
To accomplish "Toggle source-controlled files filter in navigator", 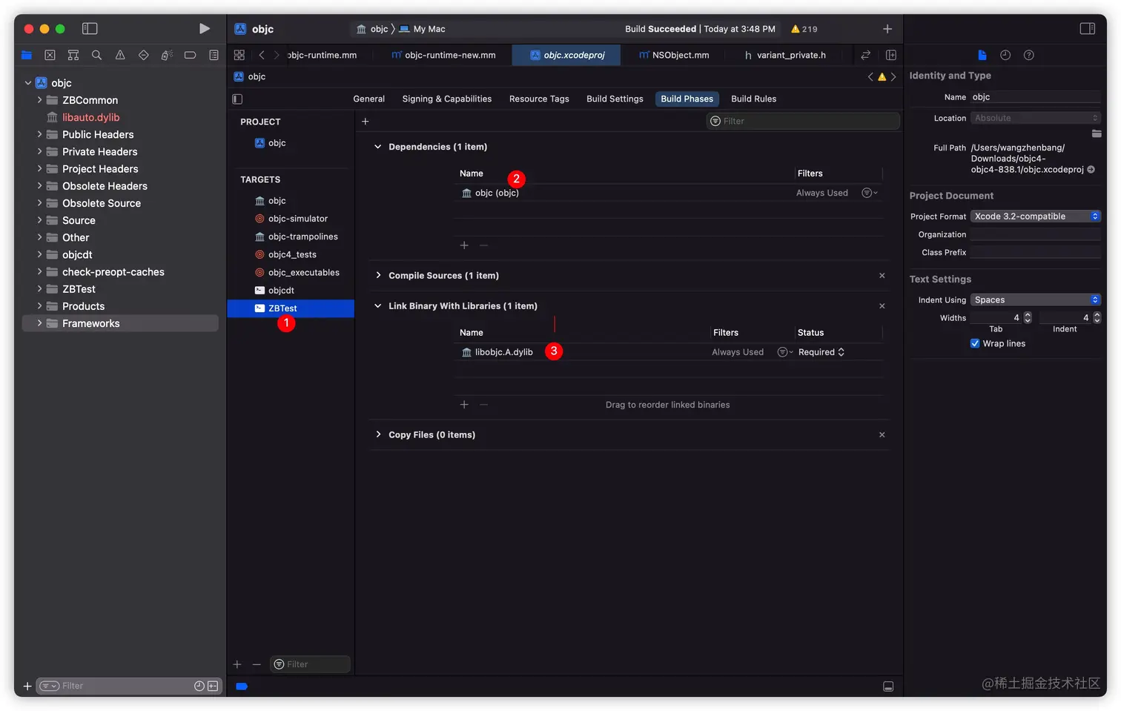I will pyautogui.click(x=213, y=686).
